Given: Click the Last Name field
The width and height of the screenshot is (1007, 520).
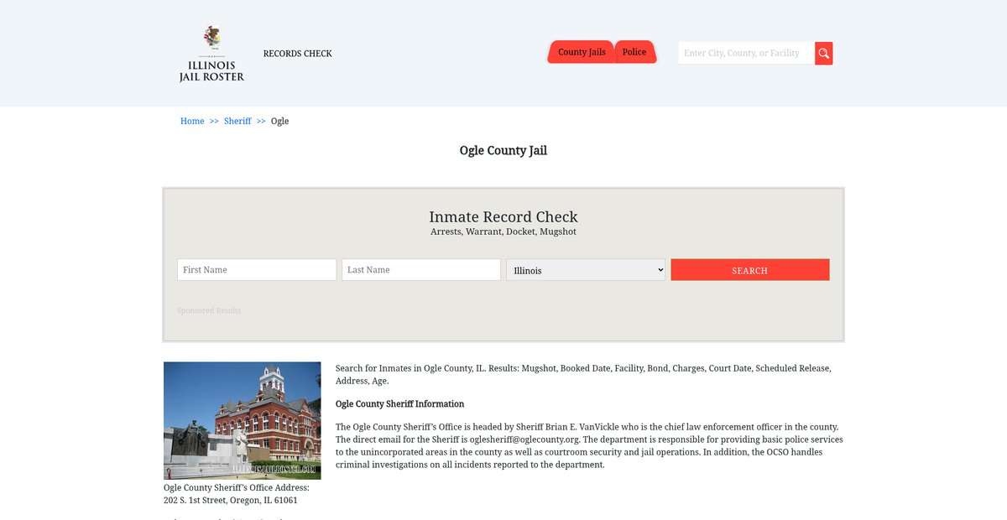Looking at the screenshot, I should coord(421,269).
